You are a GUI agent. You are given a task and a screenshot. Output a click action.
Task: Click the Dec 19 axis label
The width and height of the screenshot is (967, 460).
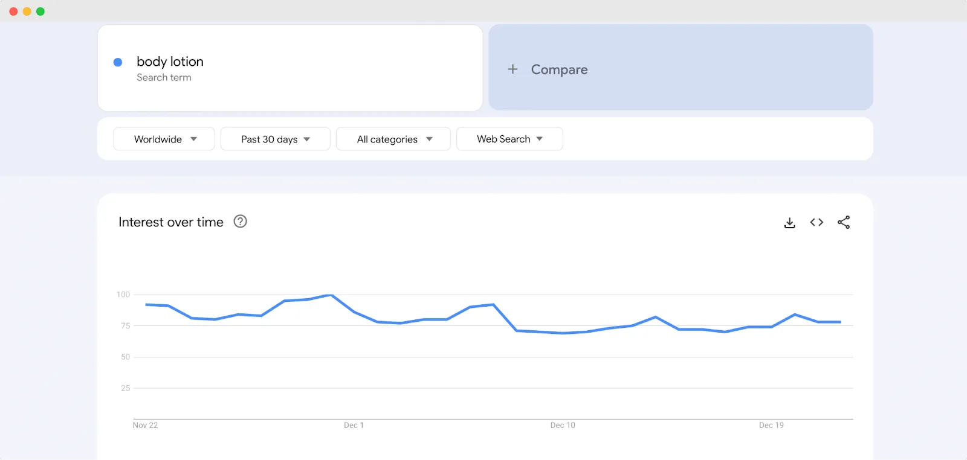point(771,425)
